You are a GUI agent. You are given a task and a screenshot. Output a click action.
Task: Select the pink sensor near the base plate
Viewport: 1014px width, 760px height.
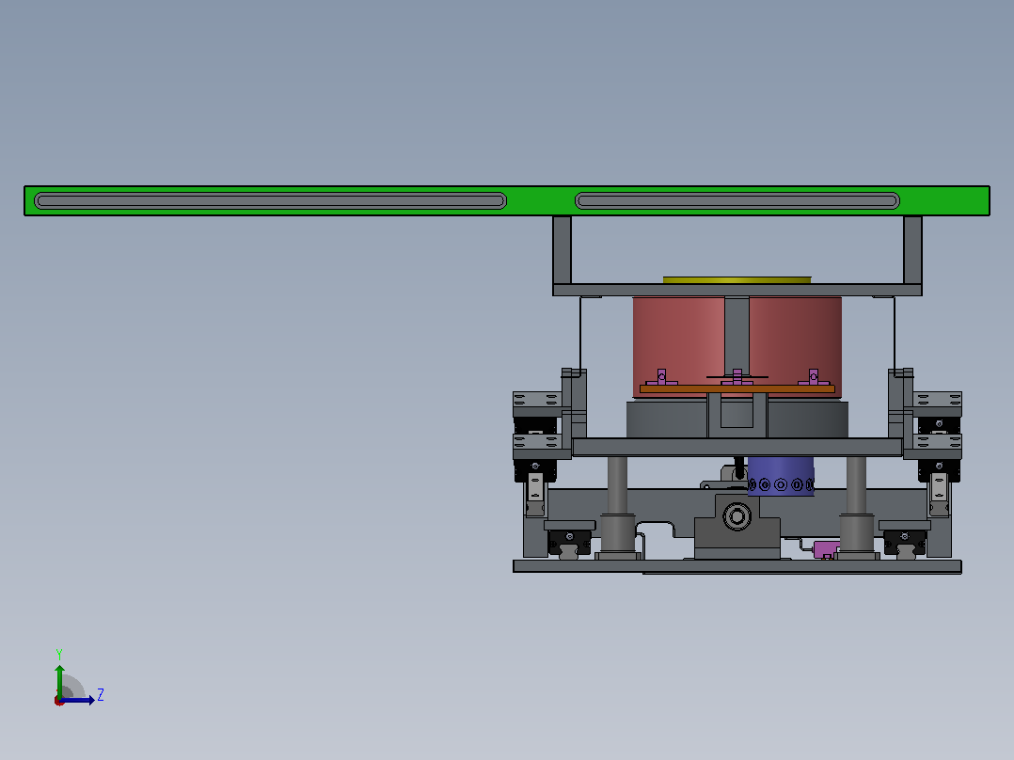(x=826, y=550)
